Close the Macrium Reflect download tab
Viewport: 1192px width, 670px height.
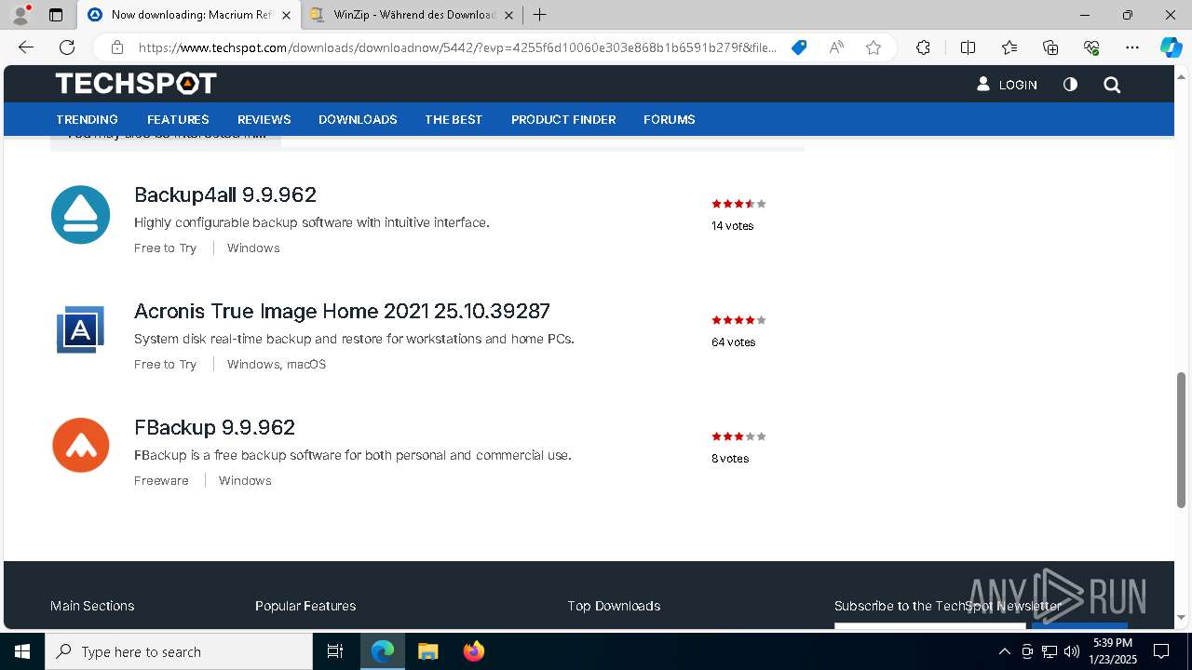[286, 15]
